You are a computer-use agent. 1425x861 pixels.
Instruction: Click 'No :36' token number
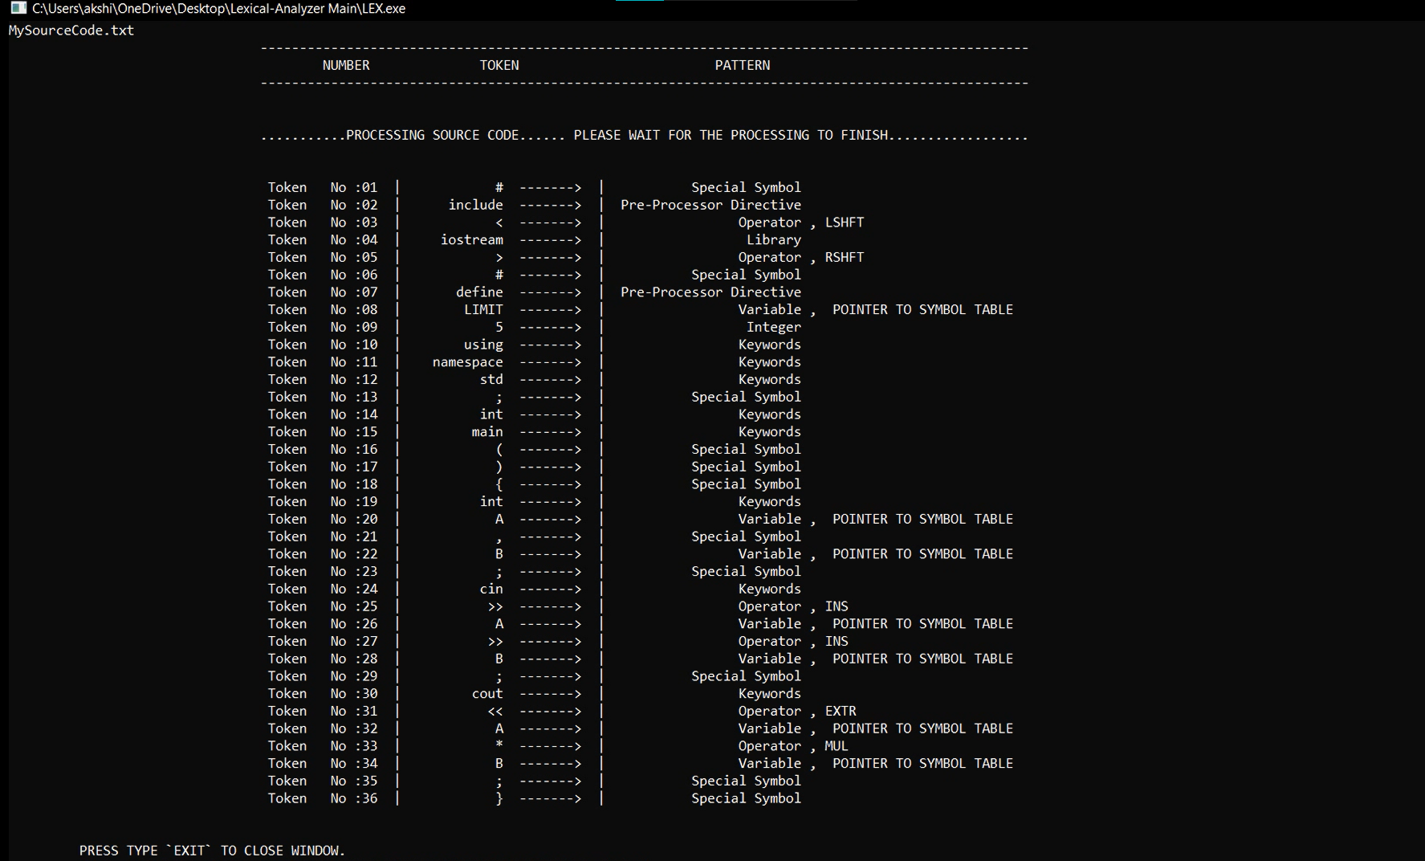click(354, 798)
